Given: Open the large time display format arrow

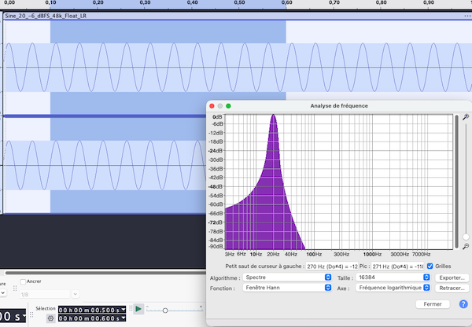Looking at the screenshot, I should [24, 315].
